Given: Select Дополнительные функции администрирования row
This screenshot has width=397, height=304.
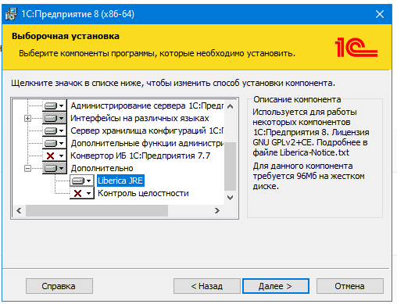Looking at the screenshot, I should [147, 144].
